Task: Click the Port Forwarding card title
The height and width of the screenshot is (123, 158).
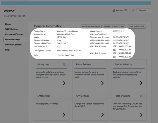Action: tap(122, 96)
